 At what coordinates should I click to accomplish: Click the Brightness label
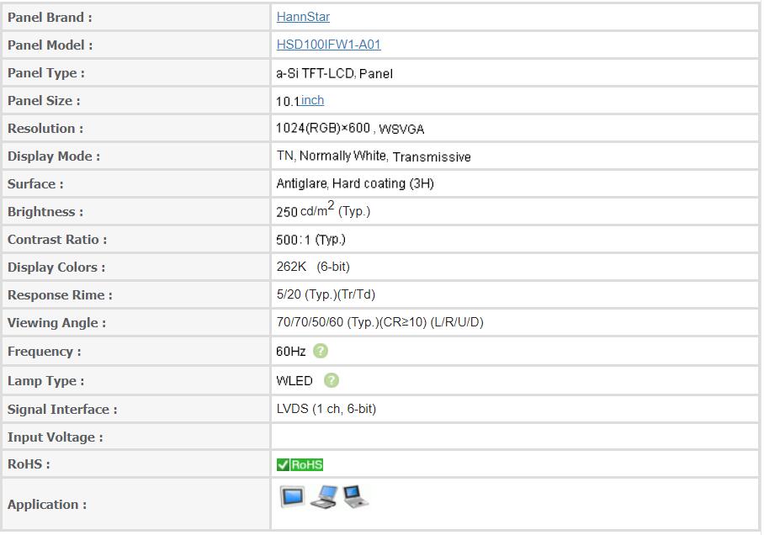45,212
